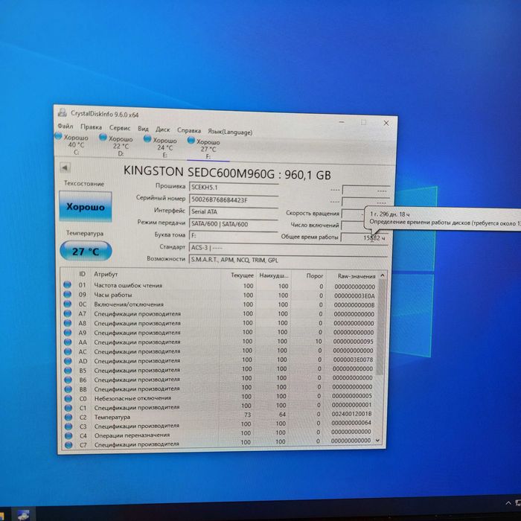Image resolution: width=521 pixels, height=521 pixels.
Task: Open the Сервис menu
Action: 120,128
